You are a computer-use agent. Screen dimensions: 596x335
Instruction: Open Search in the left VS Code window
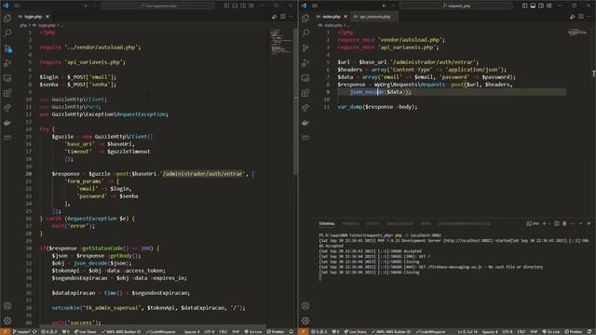(7, 33)
